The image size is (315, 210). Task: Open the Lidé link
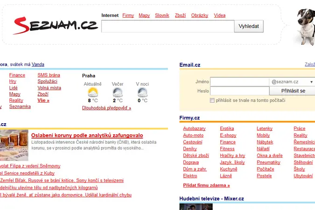pos(13,88)
